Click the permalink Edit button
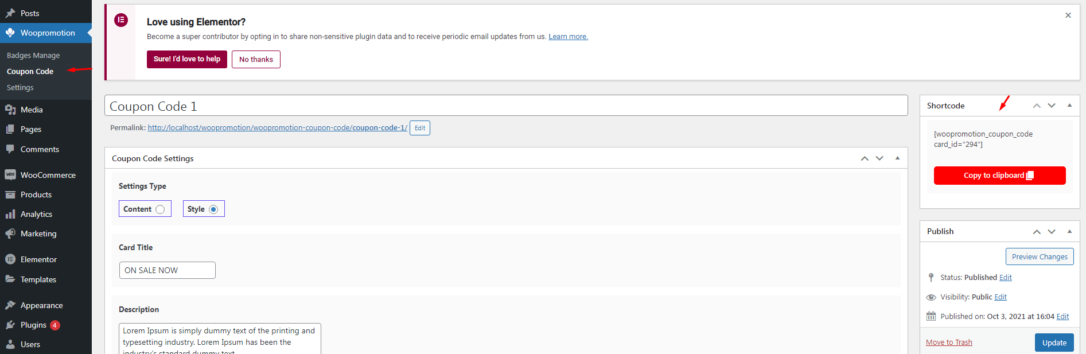The height and width of the screenshot is (354, 1086). click(420, 128)
